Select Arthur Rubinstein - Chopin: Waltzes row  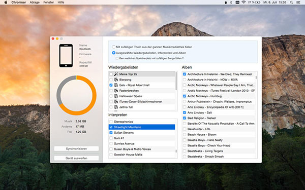219,102
